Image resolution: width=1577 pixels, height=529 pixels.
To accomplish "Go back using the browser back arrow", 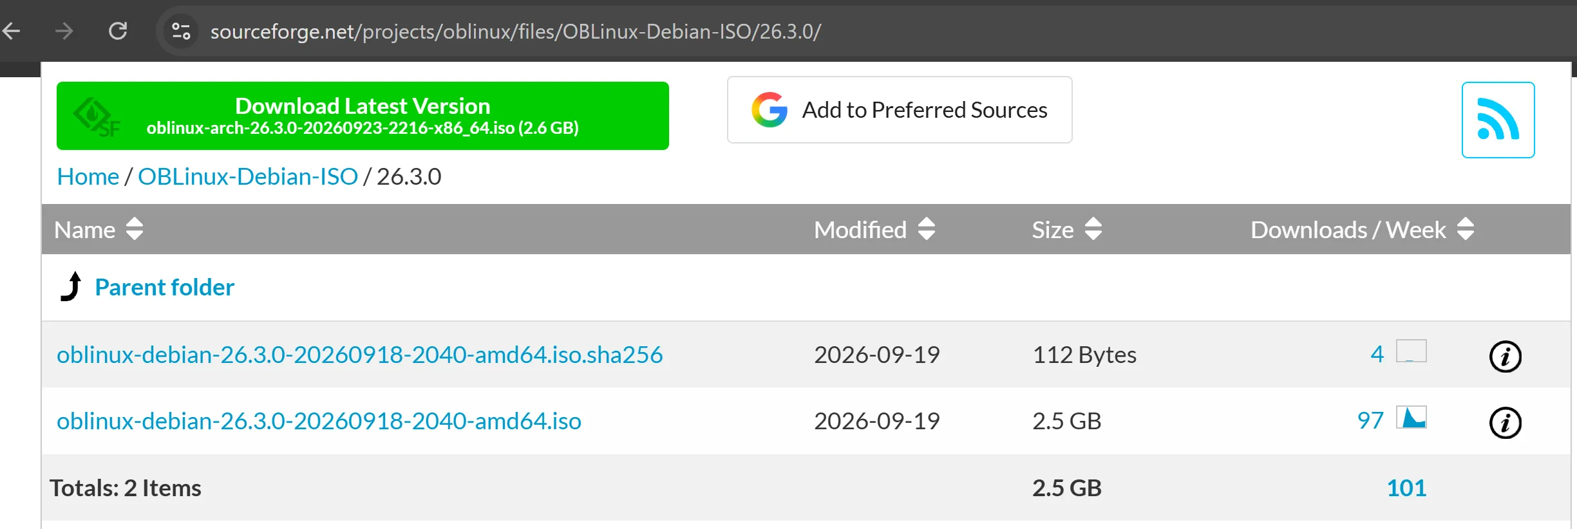I will pyautogui.click(x=12, y=31).
